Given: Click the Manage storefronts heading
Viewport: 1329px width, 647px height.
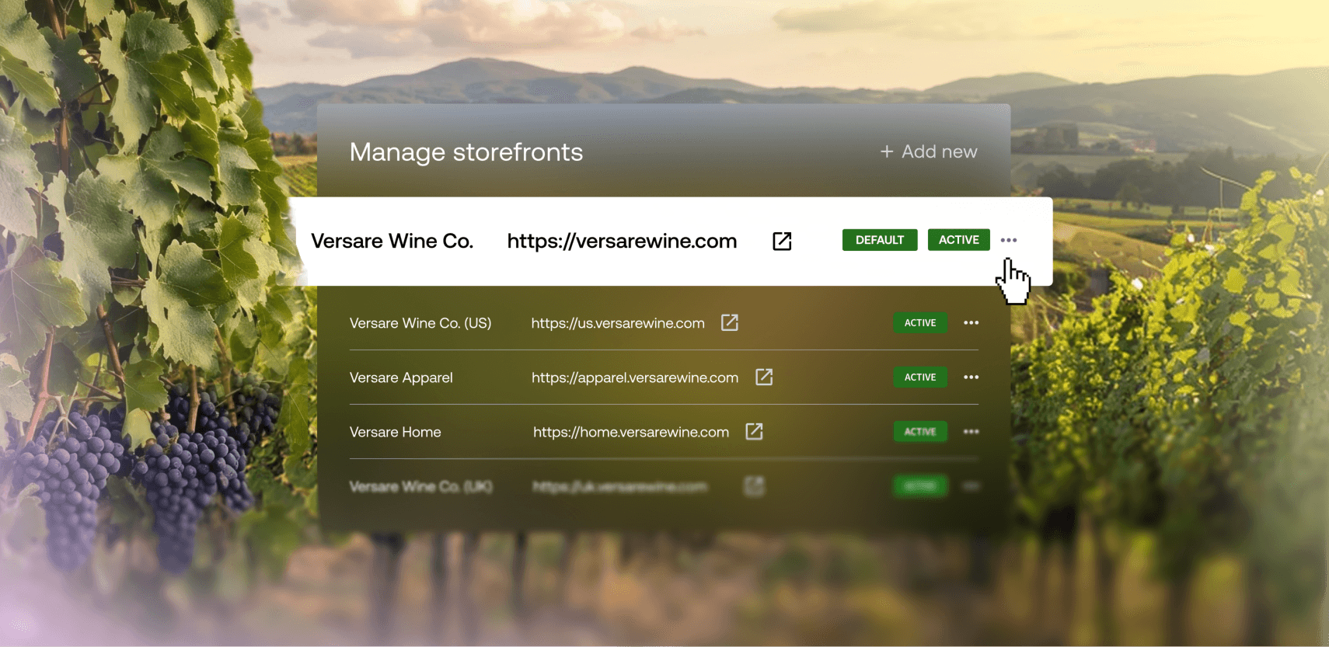Looking at the screenshot, I should click(x=466, y=152).
